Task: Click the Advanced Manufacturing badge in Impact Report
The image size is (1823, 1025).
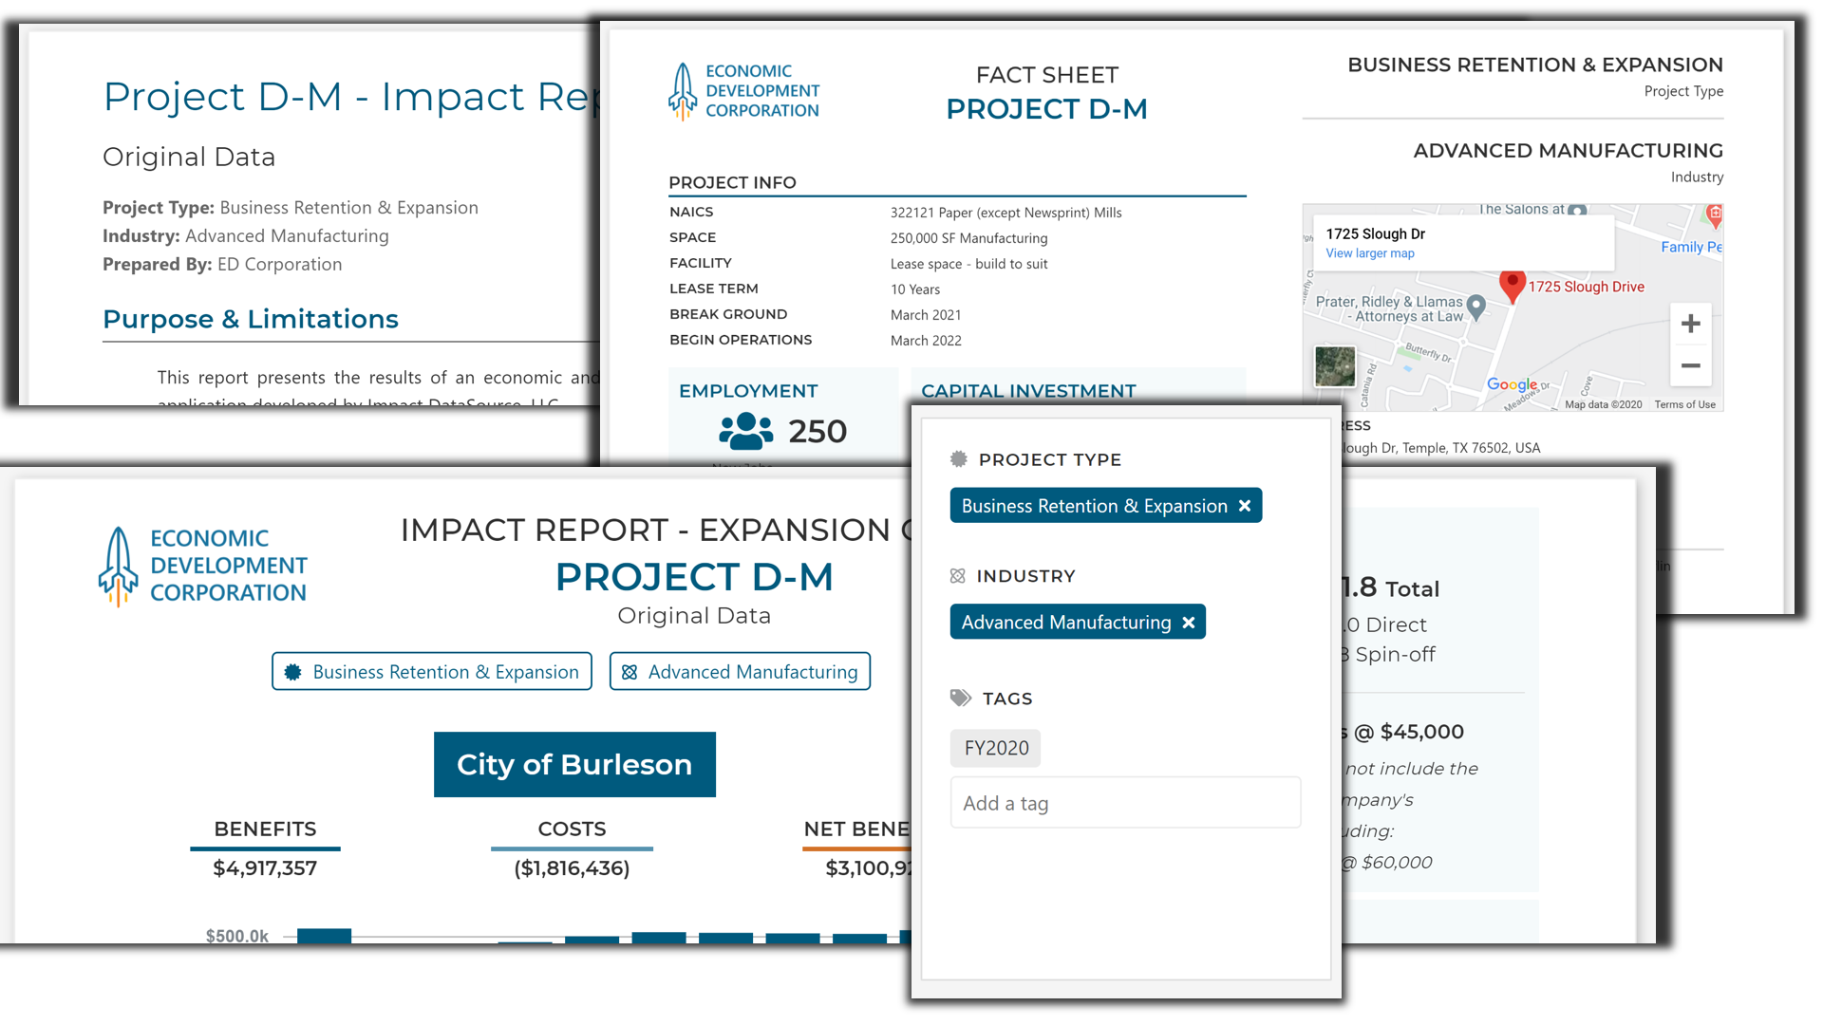Action: (x=740, y=672)
